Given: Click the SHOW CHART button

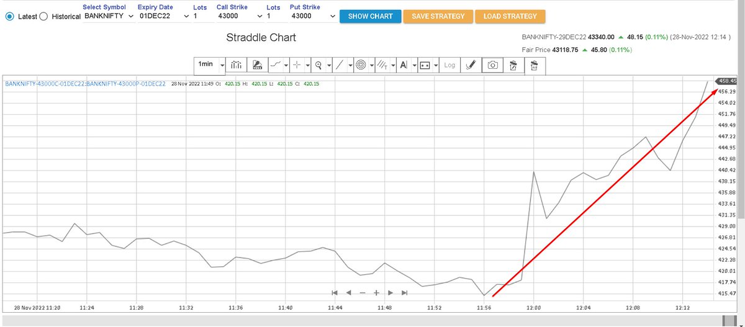Looking at the screenshot, I should click(x=370, y=16).
